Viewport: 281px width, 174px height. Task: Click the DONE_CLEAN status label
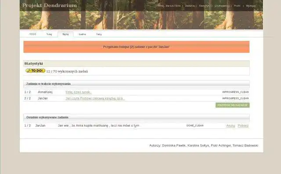coord(195,126)
